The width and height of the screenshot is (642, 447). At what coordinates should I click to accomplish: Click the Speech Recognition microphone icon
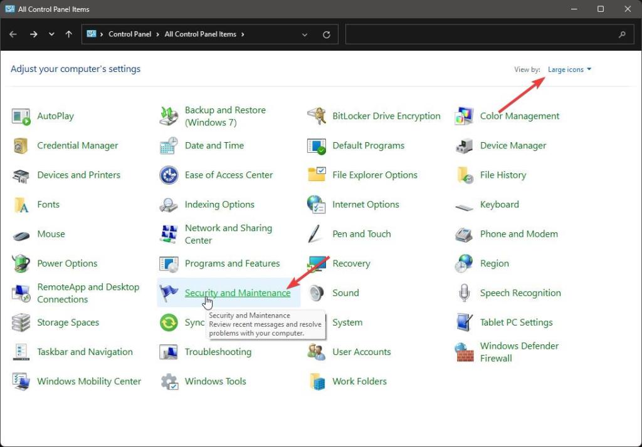[465, 293]
